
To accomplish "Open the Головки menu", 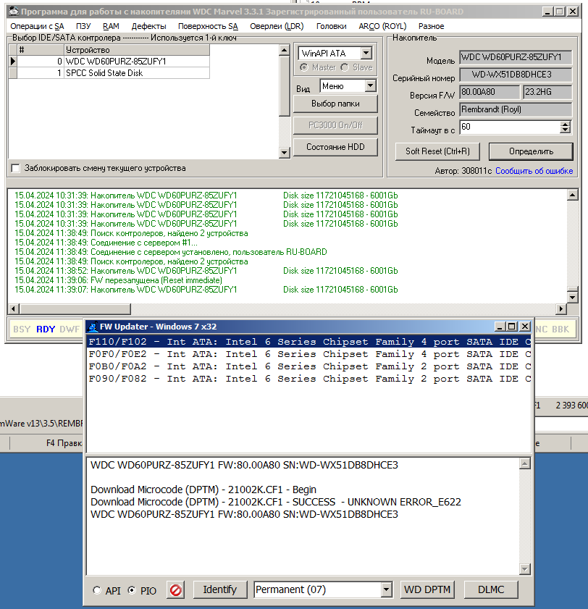I will tap(331, 26).
